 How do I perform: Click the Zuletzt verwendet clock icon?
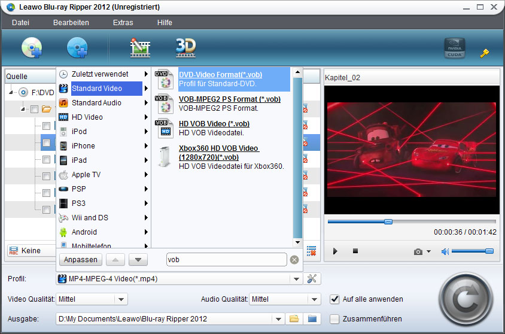click(x=63, y=74)
